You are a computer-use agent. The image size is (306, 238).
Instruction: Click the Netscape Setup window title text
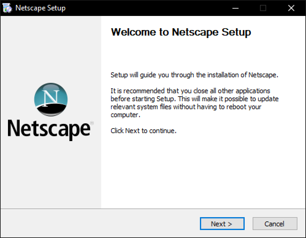pyautogui.click(x=41, y=8)
